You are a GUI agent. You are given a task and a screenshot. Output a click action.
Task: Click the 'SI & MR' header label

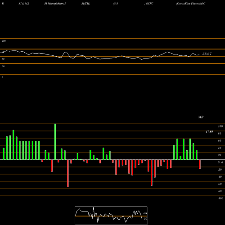tap(24, 4)
